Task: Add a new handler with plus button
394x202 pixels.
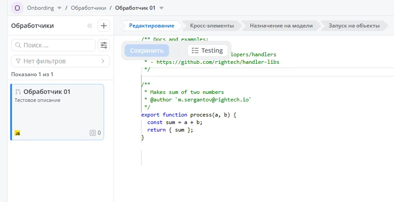Action: 104,26
